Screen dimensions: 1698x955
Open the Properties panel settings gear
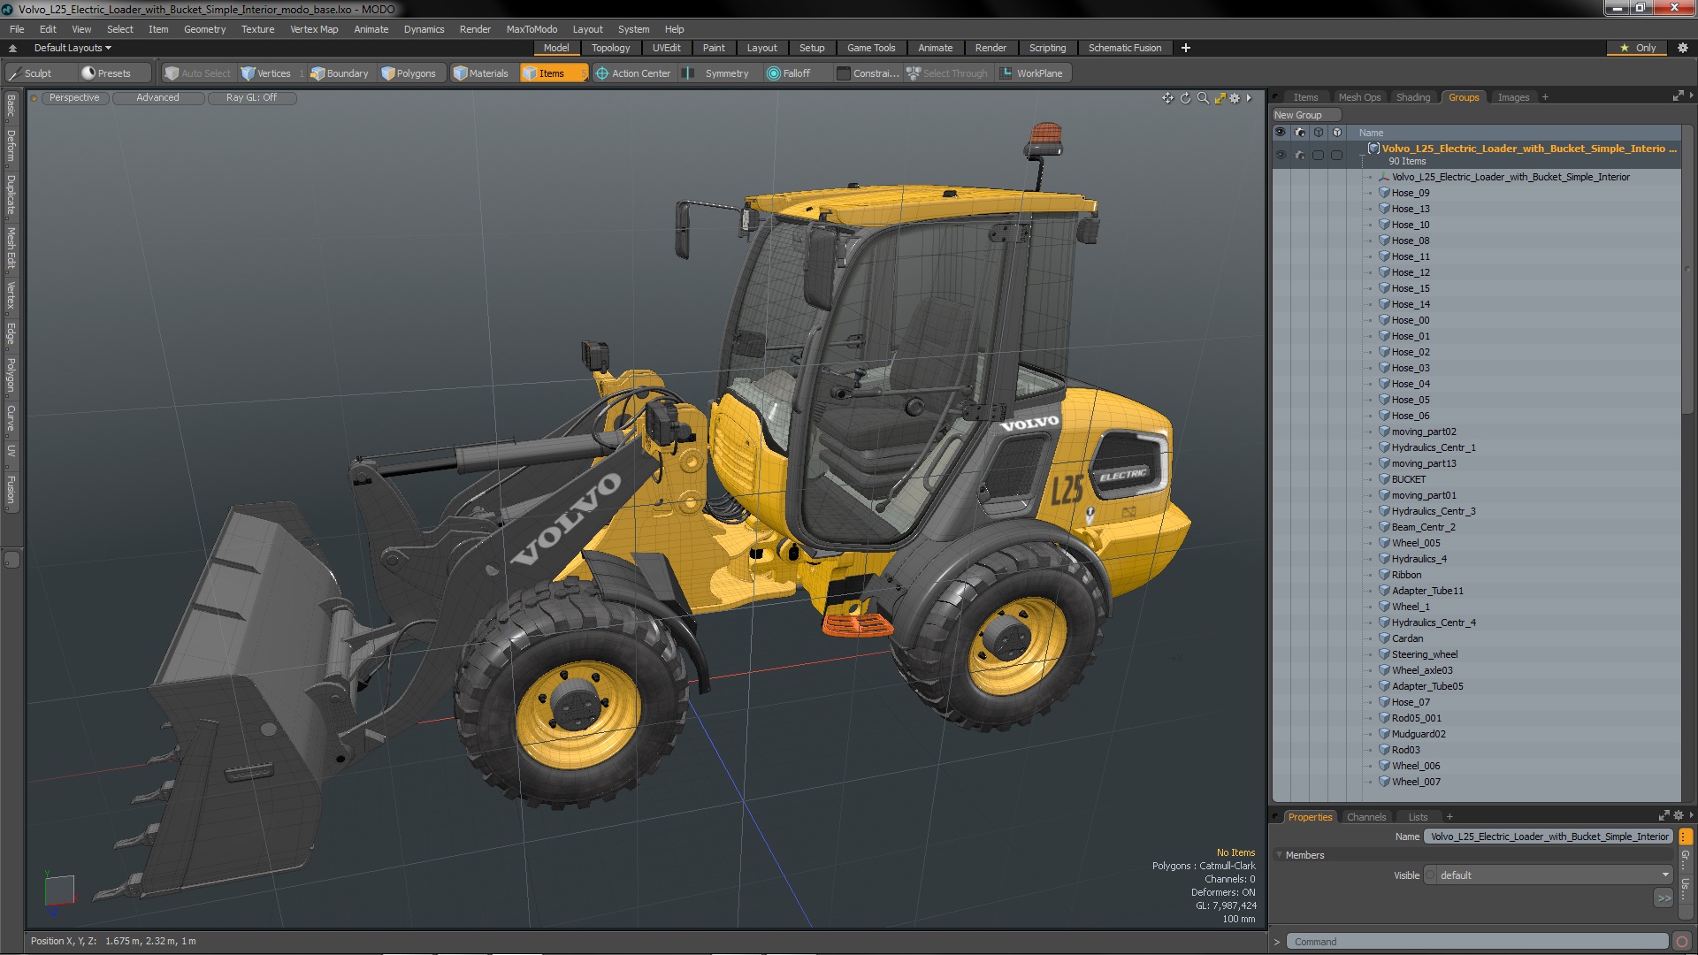pos(1679,816)
